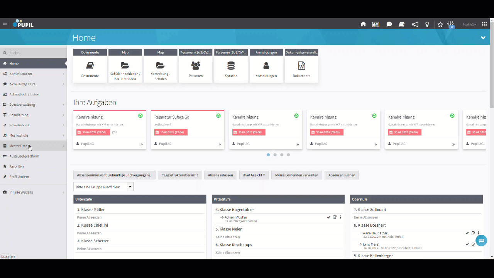Click the Absenzen suchen button
The width and height of the screenshot is (494, 278).
pyautogui.click(x=342, y=175)
